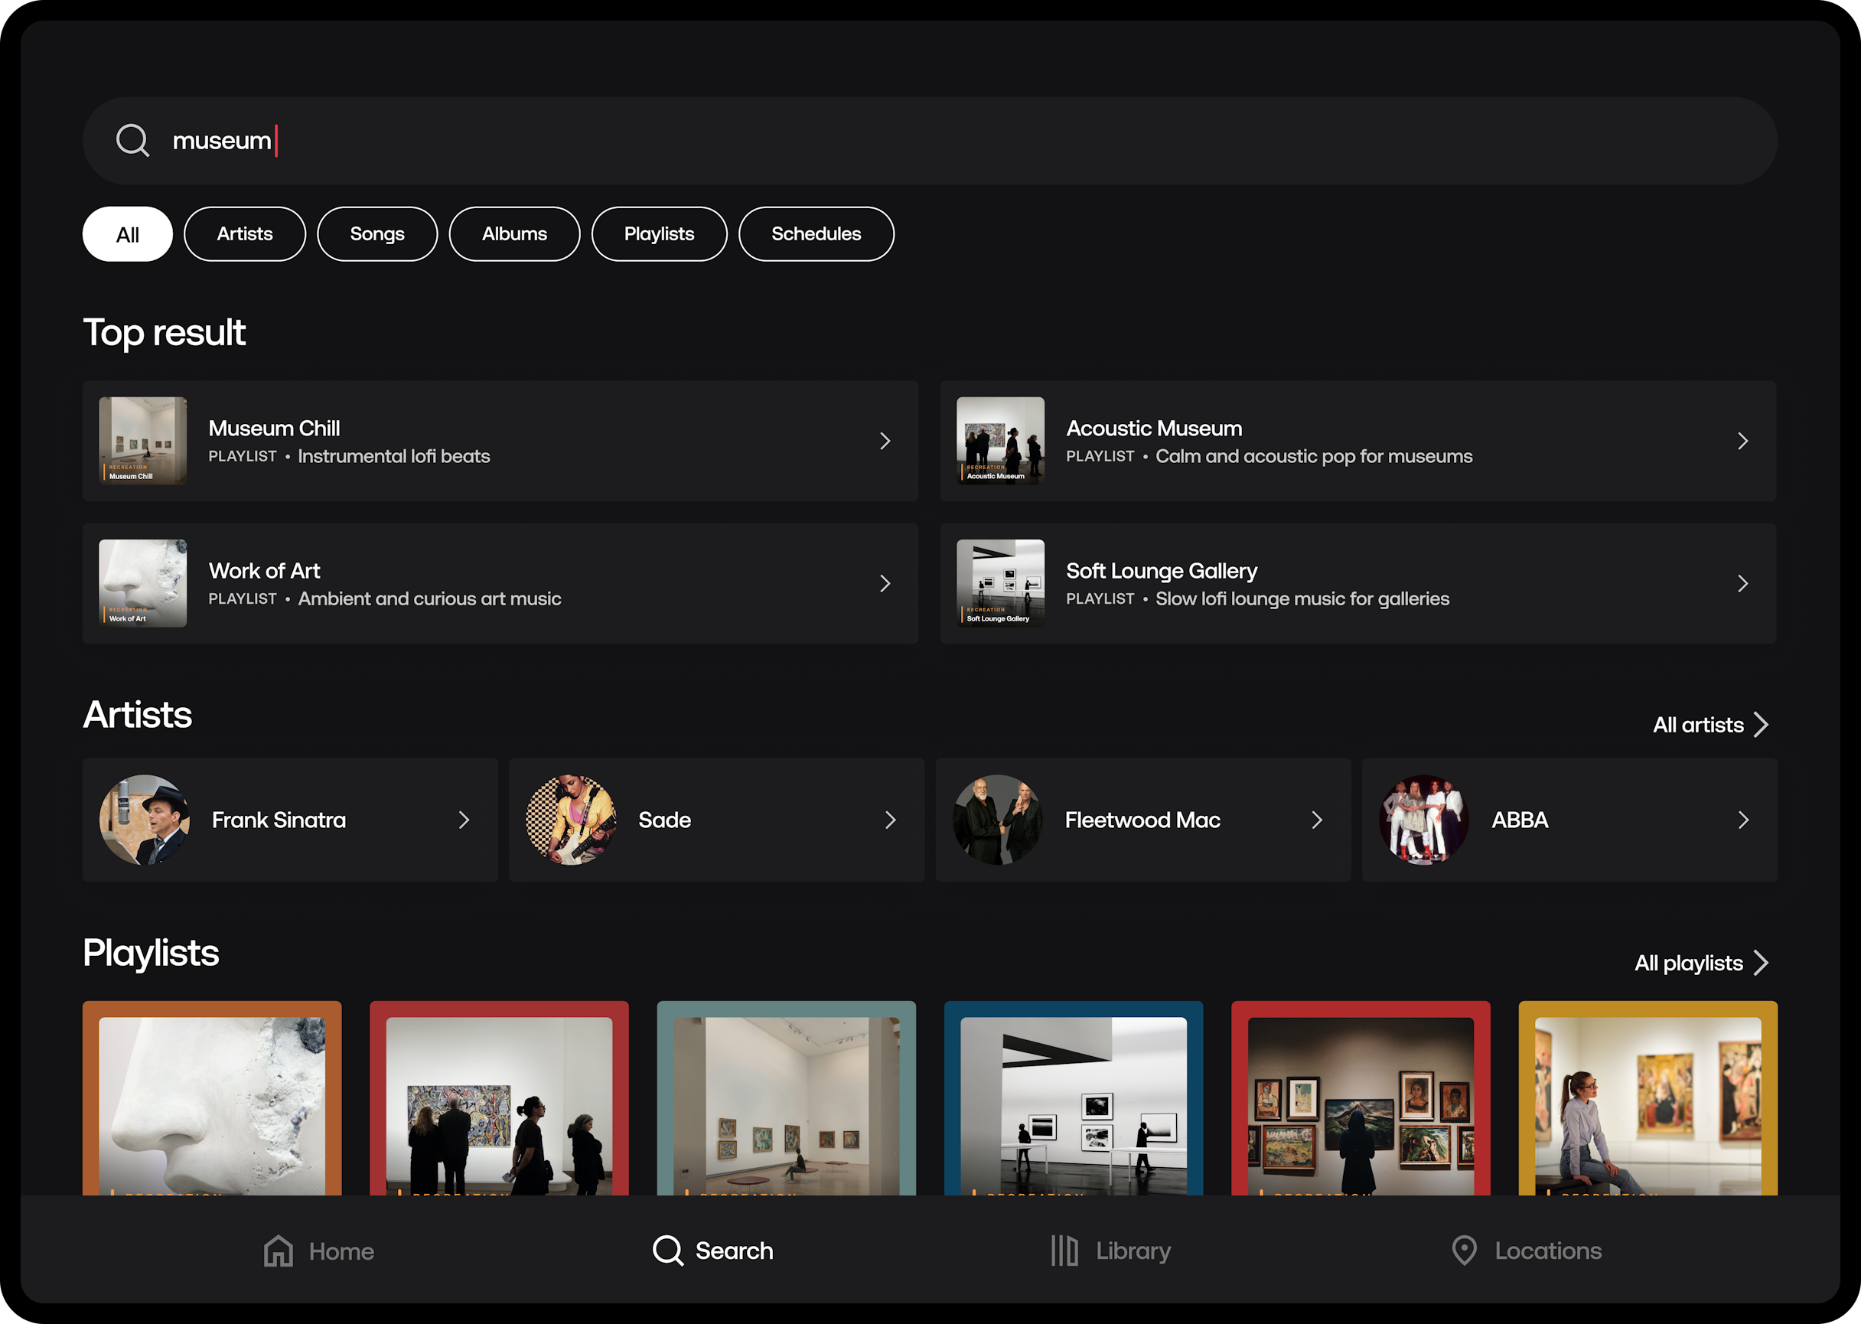This screenshot has height=1324, width=1861.
Task: Click the Search icon in bottom bar
Action: (x=667, y=1251)
